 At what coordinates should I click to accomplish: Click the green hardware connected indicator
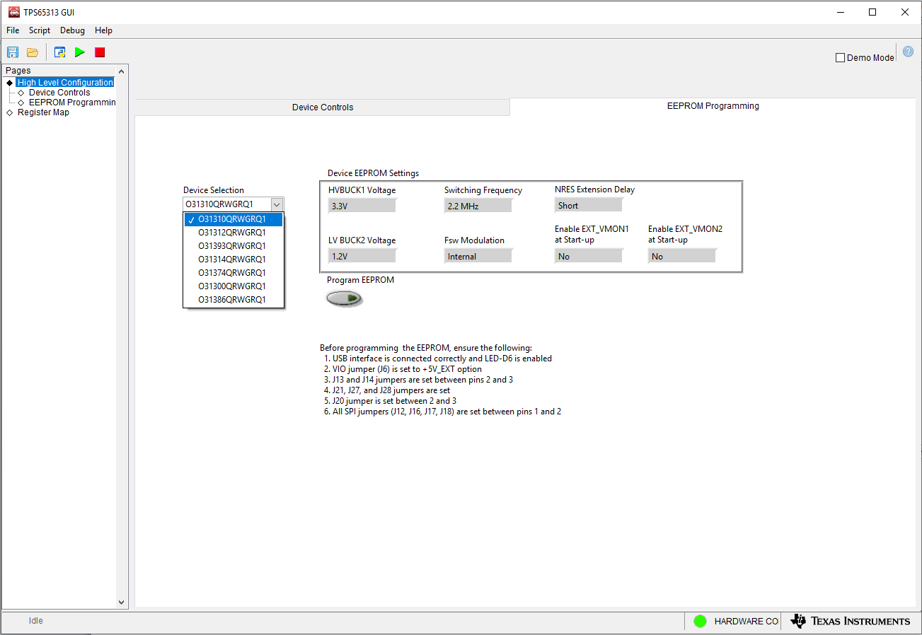701,621
